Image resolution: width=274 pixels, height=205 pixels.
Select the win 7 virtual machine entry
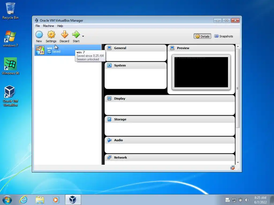point(68,50)
